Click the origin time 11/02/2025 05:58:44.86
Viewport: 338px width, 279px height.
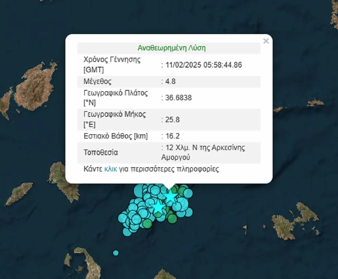coord(203,65)
